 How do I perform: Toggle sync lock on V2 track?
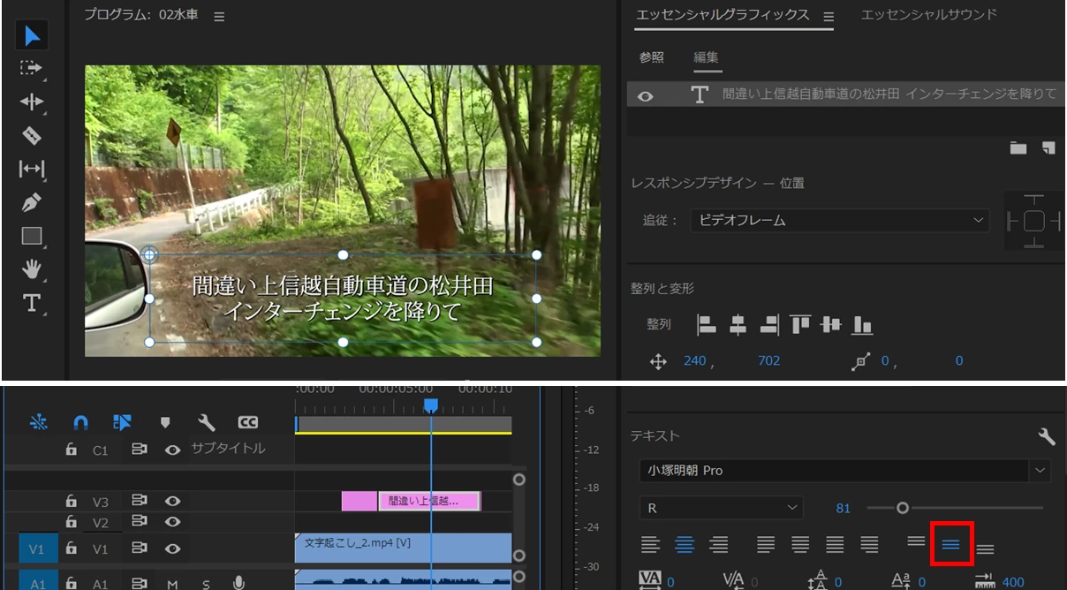[x=139, y=521]
